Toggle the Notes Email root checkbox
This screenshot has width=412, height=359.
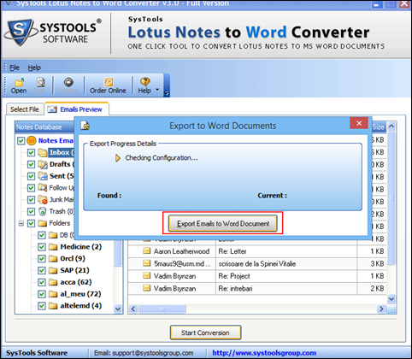pyautogui.click(x=21, y=141)
